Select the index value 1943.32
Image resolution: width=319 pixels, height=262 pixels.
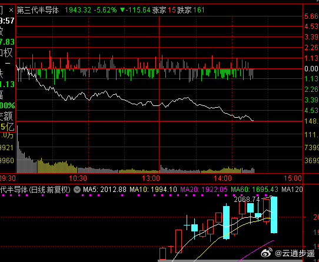tap(78, 10)
